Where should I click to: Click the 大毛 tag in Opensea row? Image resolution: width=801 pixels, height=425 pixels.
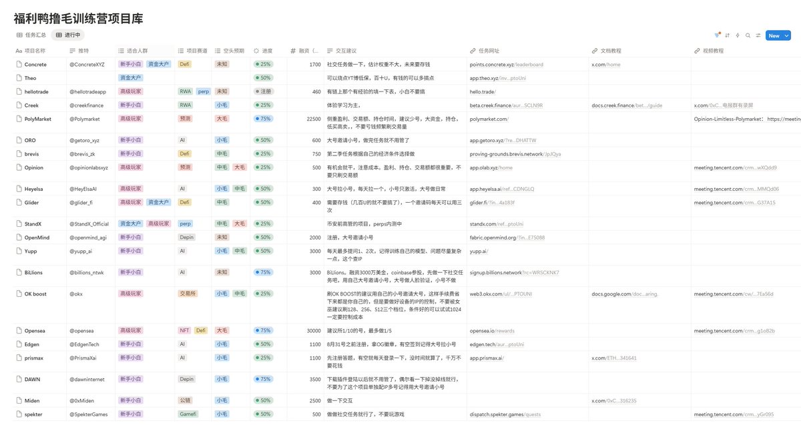tap(222, 331)
